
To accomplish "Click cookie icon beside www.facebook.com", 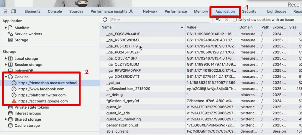I will [14, 89].
